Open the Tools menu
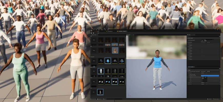This screenshot has height=102, width=223. click(105, 30)
